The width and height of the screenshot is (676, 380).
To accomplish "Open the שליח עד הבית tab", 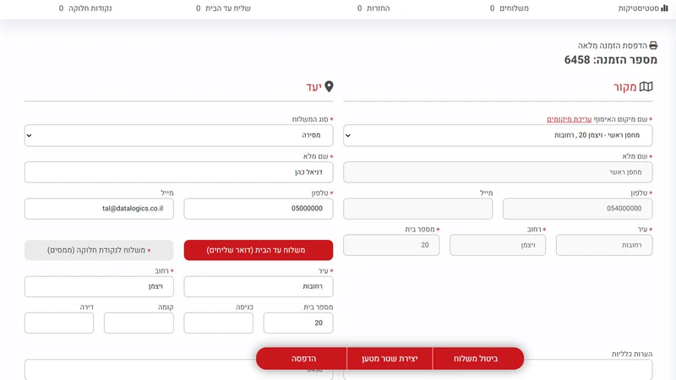I will coord(223,8).
